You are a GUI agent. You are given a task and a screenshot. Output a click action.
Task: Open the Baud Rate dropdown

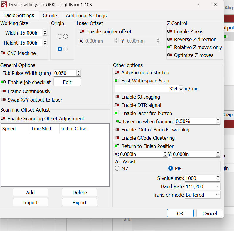coord(203,186)
